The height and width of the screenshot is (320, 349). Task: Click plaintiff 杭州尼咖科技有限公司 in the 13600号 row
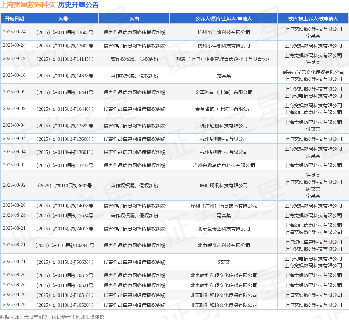224,139
